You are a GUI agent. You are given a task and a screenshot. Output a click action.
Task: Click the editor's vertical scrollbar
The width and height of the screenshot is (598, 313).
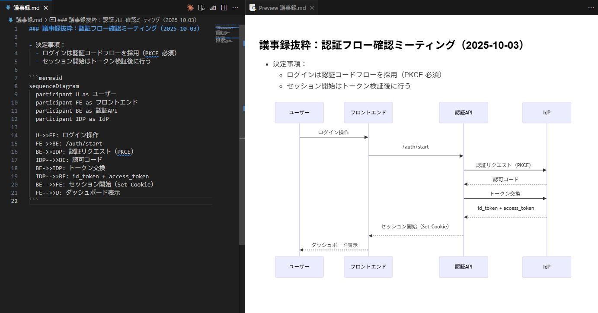coord(242,86)
